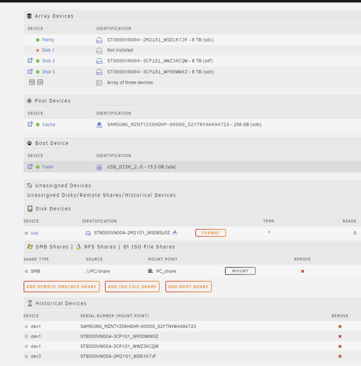
Task: Click the gray status dot for SMB share
Action: pyautogui.click(x=26, y=271)
